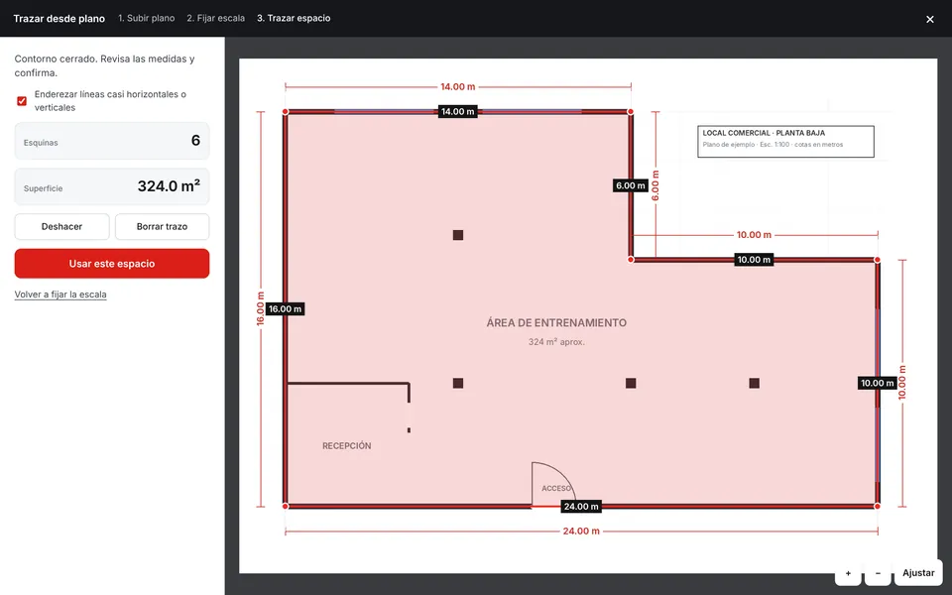952x595 pixels.
Task: Undo last point with Deshacer
Action: [61, 226]
